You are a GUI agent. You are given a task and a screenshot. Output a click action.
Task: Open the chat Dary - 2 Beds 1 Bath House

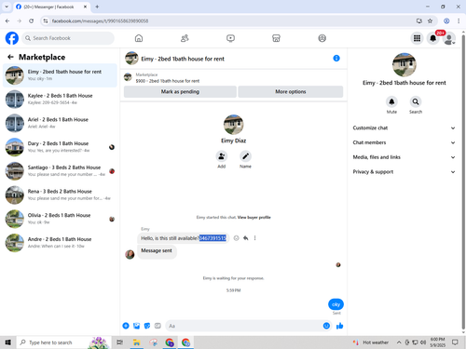pyautogui.click(x=60, y=147)
